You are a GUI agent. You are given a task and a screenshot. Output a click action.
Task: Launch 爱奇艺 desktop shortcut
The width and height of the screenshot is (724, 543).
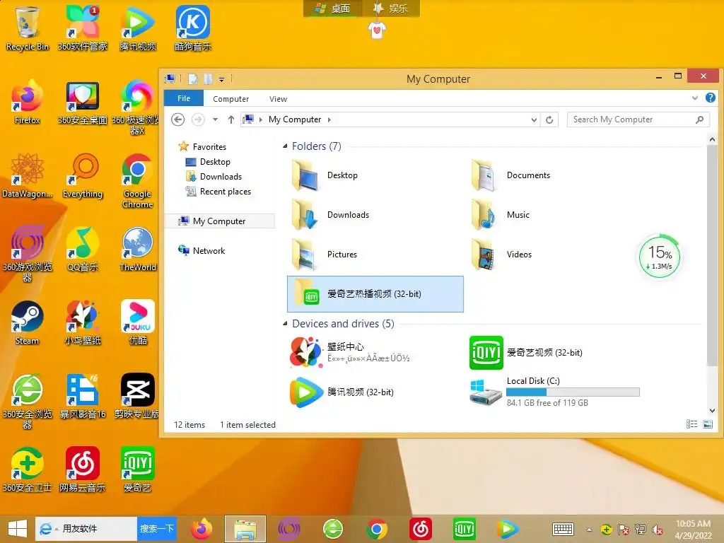click(138, 470)
